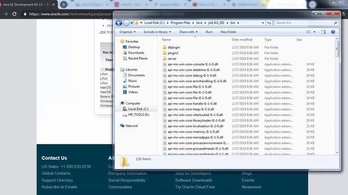Open Support Directory link on Oracle page

click(57, 180)
